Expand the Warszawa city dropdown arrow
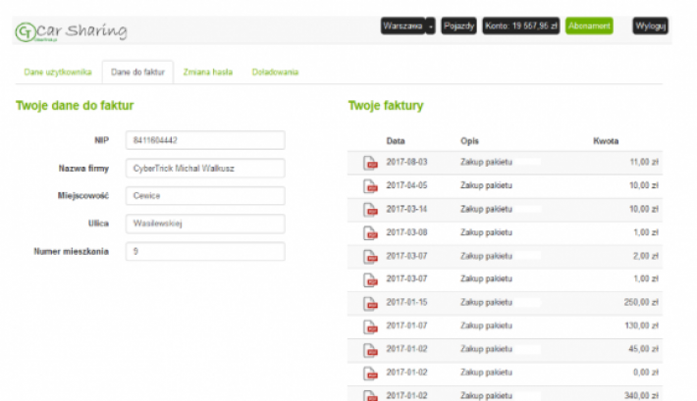 point(431,25)
